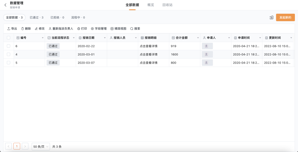
Task: Check the checkbox for row 4
Action: [x=9, y=54]
